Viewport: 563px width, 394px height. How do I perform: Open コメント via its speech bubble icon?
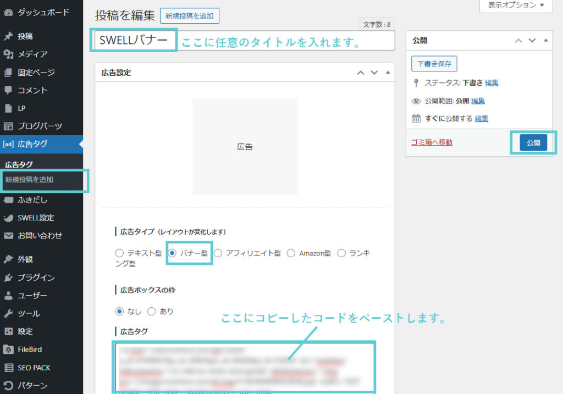[8, 90]
